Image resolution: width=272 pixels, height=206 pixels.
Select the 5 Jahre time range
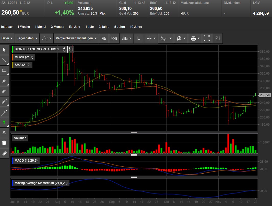[120, 27]
